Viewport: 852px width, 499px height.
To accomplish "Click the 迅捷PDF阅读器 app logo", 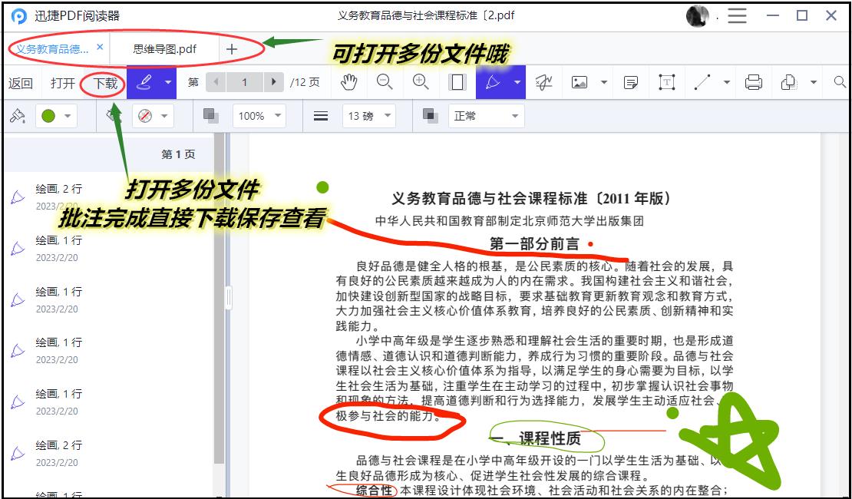I will pyautogui.click(x=19, y=16).
